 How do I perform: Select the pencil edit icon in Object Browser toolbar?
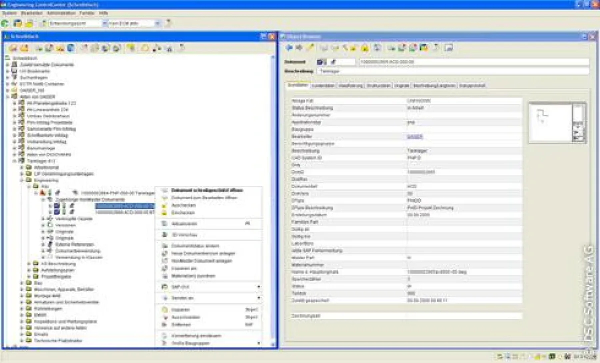point(309,46)
